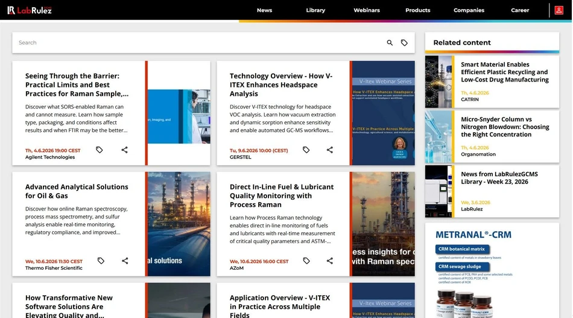The width and height of the screenshot is (573, 318).
Task: Click the date We, 10.6.2026 16:00 CEST
Action: coord(259,261)
